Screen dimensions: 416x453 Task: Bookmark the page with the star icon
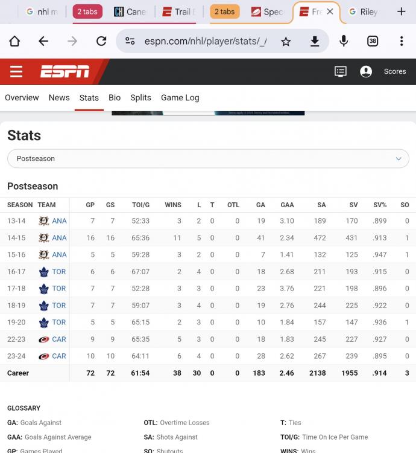[x=286, y=41]
